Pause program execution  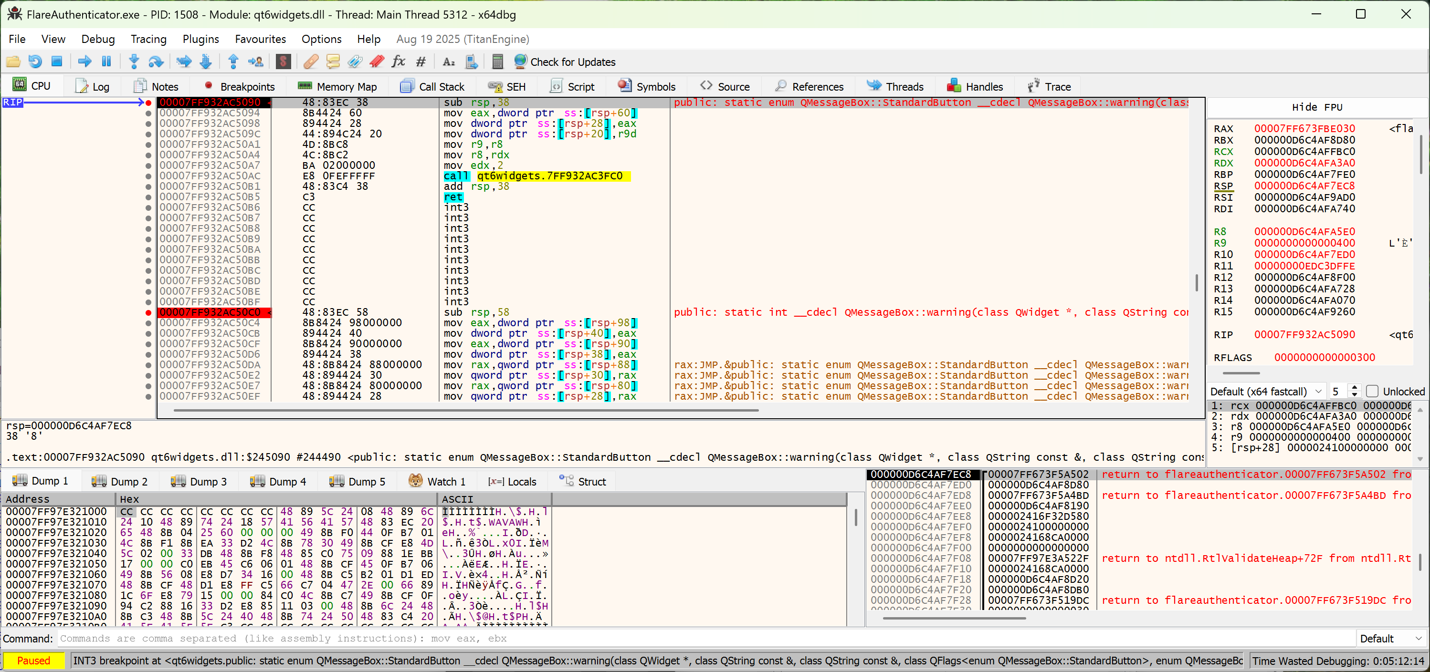[106, 62]
